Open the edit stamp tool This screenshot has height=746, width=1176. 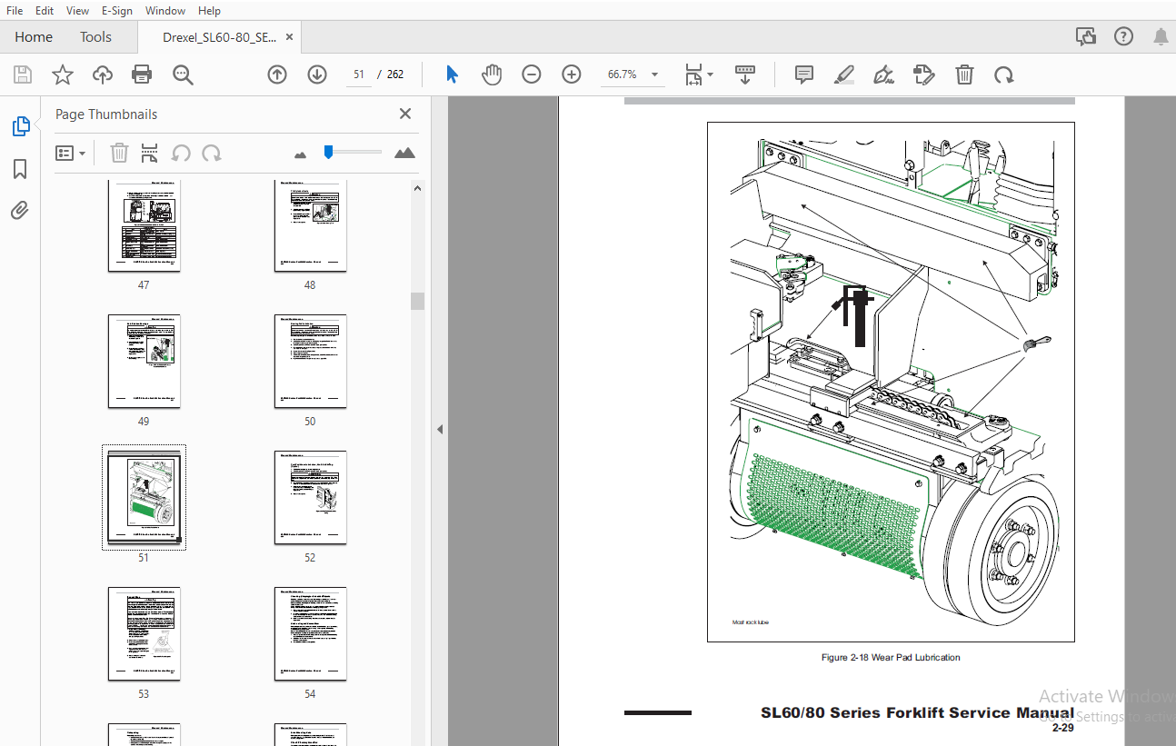pos(924,75)
